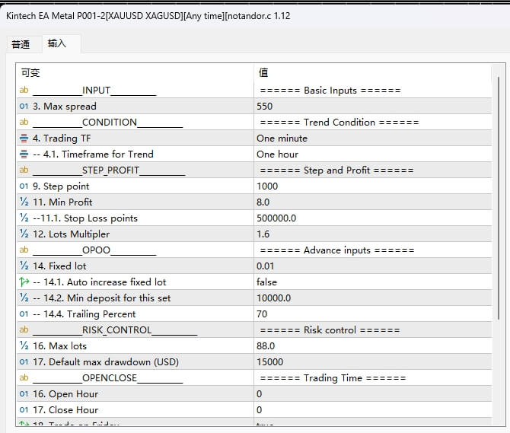The image size is (510, 433).
Task: Select the '17. Default max drawdown (USD)' label
Action: tap(106, 361)
